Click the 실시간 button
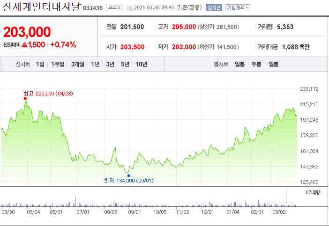 (214, 8)
